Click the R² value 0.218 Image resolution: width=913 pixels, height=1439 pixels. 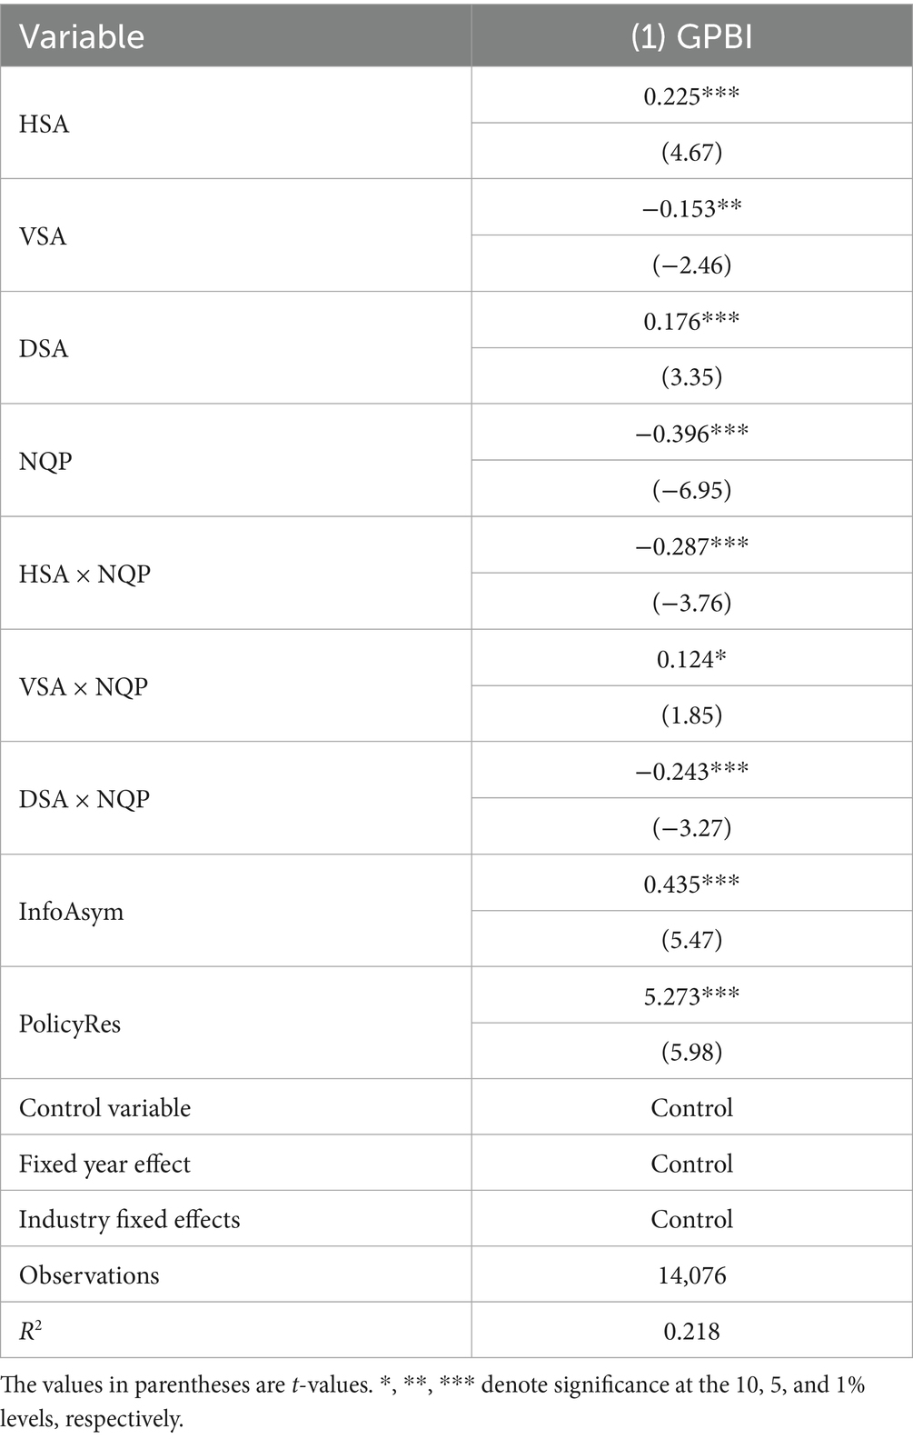coord(691,1331)
